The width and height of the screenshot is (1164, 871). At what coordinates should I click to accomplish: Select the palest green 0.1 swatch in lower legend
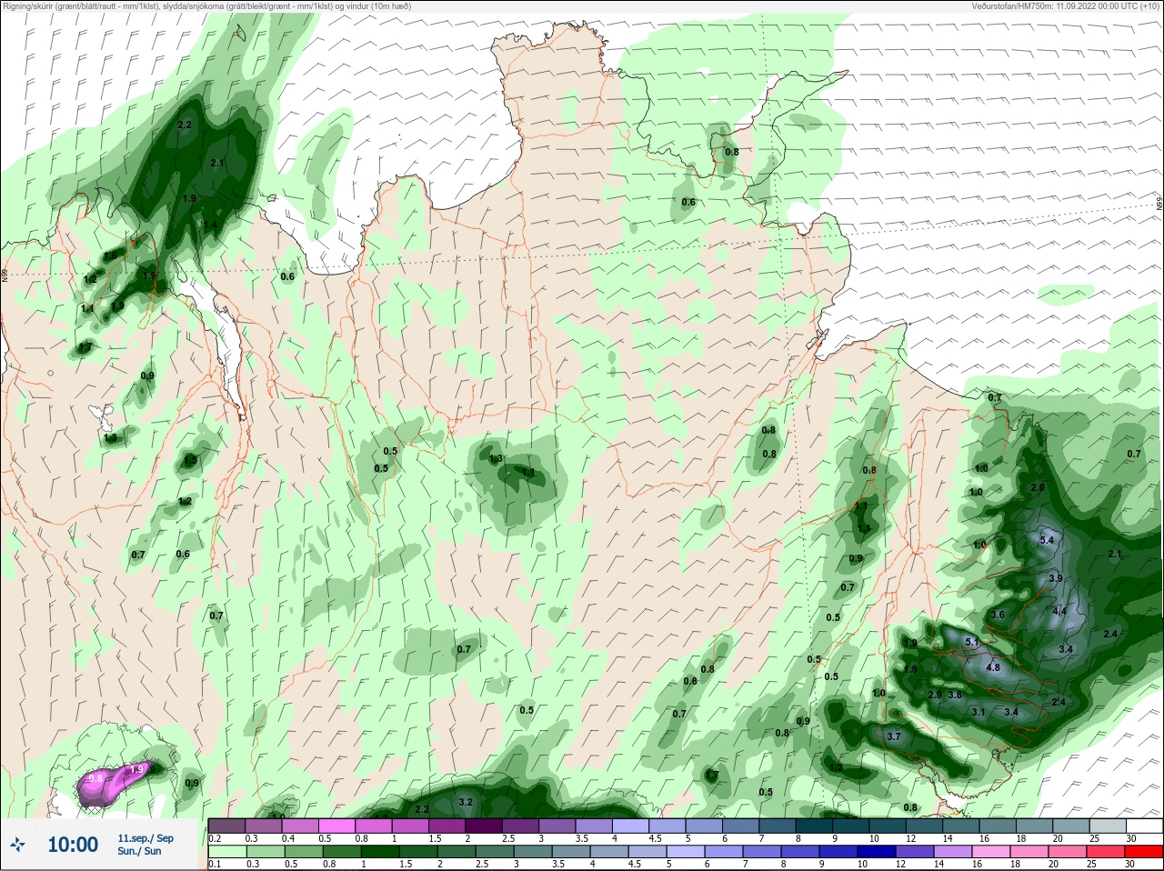point(226,852)
